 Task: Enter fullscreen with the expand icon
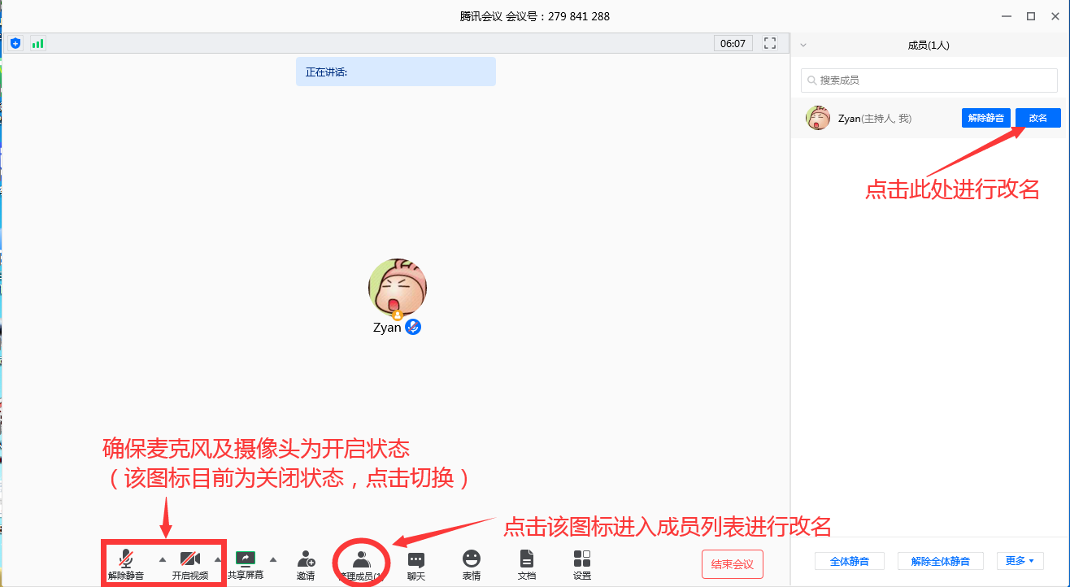coord(769,43)
